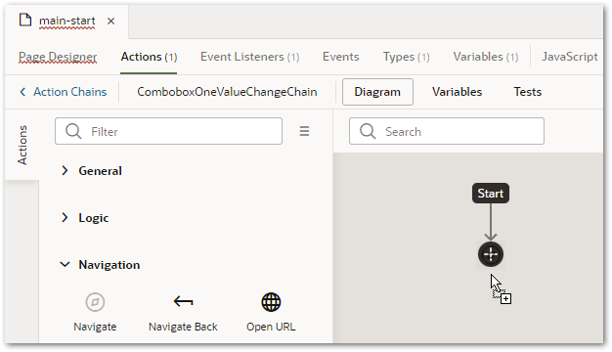Viewport: 612px width, 352px height.
Task: Expand the Logic category
Action: (x=65, y=217)
